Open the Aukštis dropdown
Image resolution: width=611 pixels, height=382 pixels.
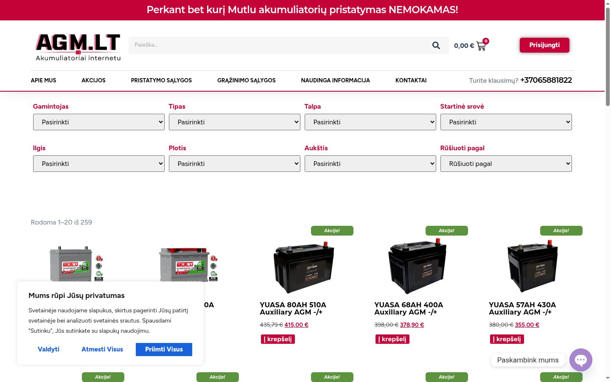coord(370,164)
